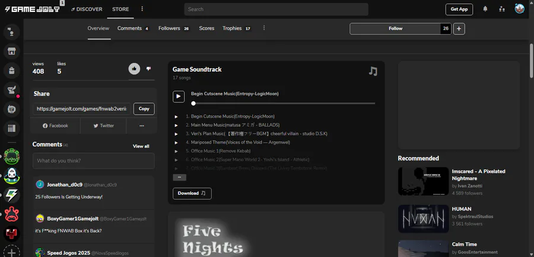Open the panda community icon
This screenshot has height=257, width=534.
(12, 176)
